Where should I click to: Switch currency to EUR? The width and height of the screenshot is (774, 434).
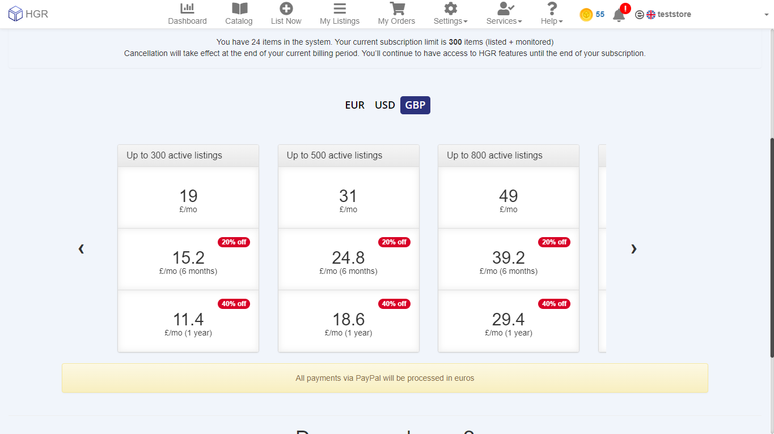pos(355,105)
